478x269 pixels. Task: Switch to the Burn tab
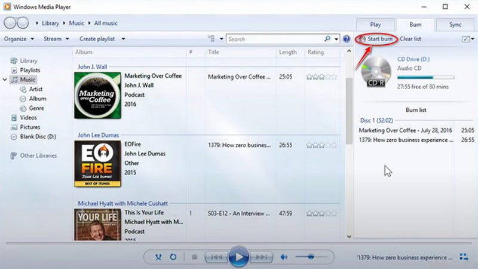pos(415,25)
